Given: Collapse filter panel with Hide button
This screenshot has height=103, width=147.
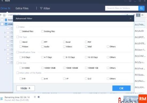Looking at the screenshot, I should [x=26, y=88].
